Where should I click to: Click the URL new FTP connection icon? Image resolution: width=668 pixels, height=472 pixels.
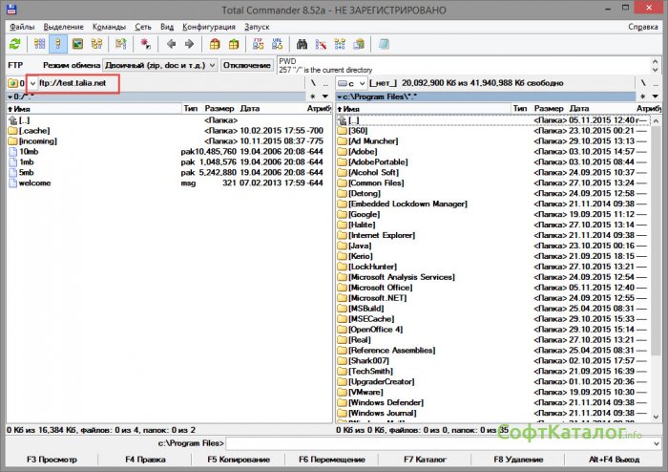277,44
